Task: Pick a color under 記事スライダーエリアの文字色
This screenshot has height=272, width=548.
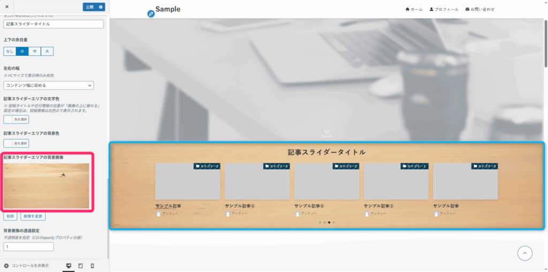Action: click(x=16, y=119)
